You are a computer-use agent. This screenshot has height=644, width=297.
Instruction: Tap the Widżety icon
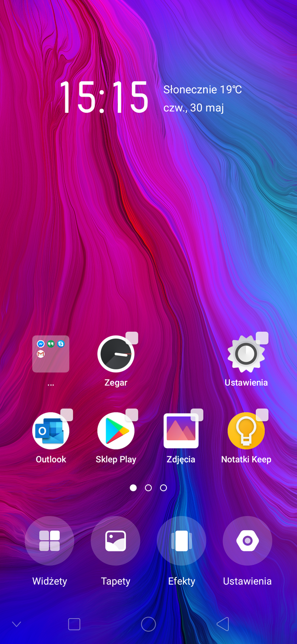click(x=50, y=541)
